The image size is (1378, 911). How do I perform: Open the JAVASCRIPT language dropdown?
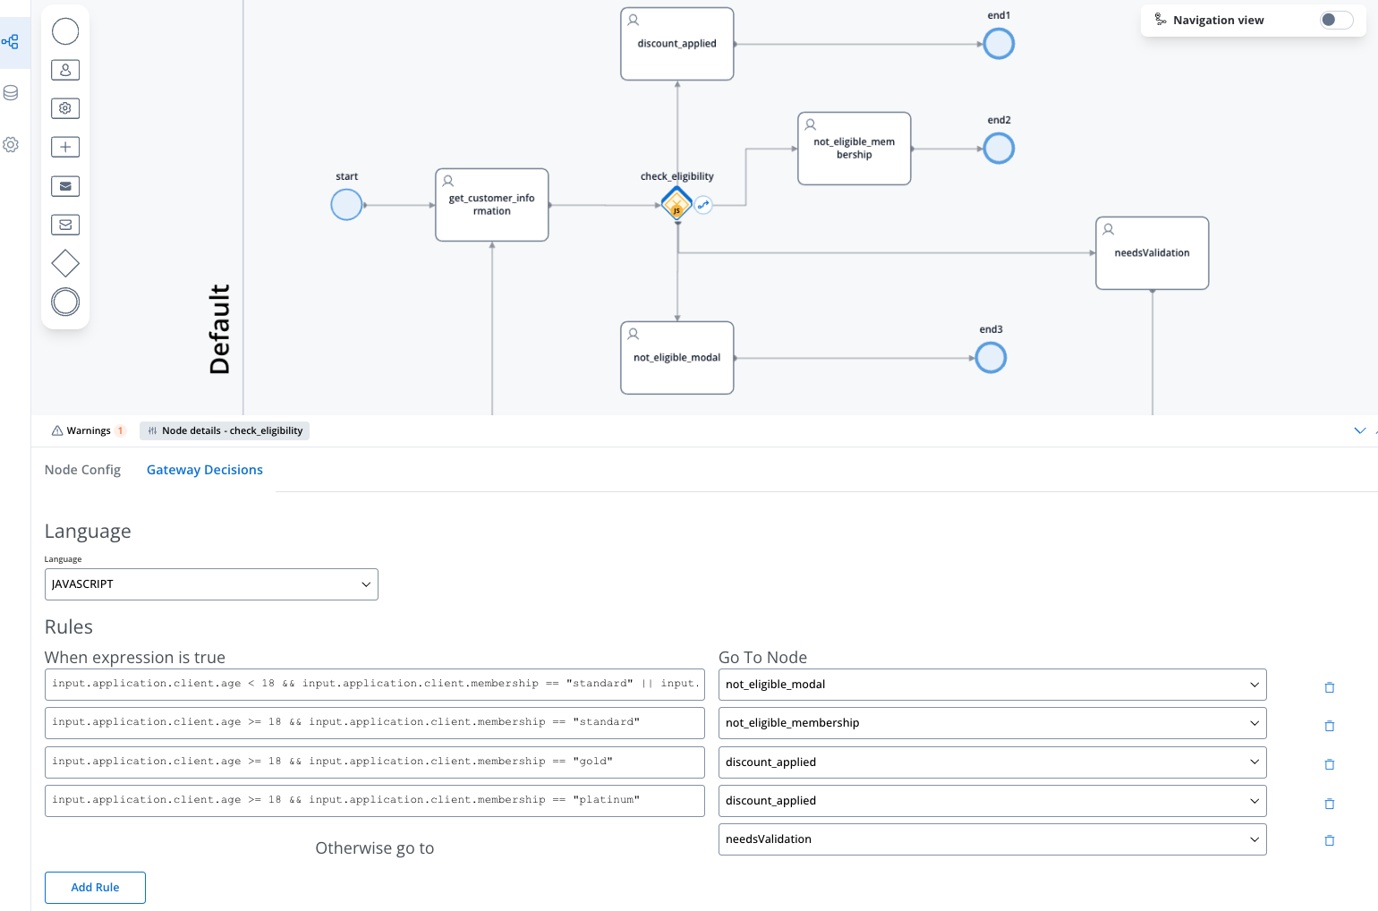coord(211,584)
